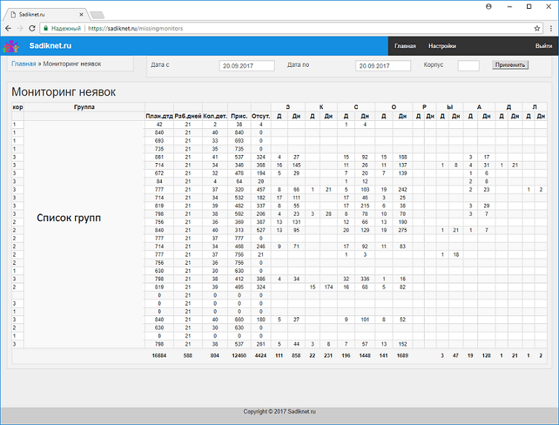559x425 pixels.
Task: Click the Chrome user profile icon
Action: pyautogui.click(x=488, y=6)
